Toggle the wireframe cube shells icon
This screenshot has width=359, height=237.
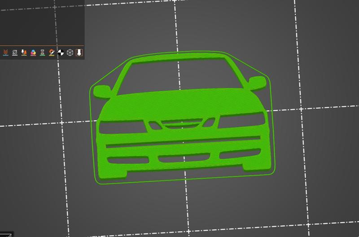pyautogui.click(x=70, y=53)
